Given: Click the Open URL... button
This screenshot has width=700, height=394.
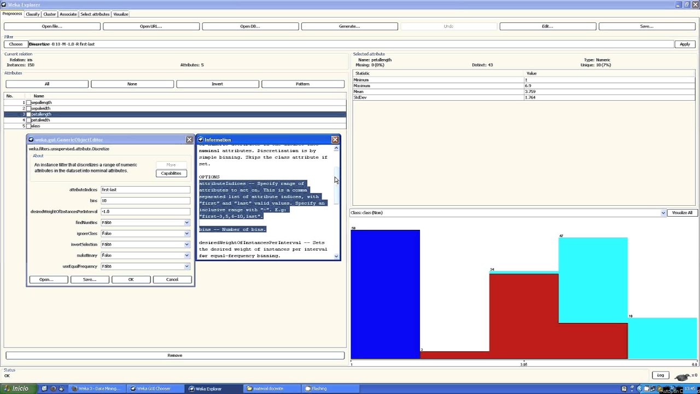Looking at the screenshot, I should (x=151, y=26).
